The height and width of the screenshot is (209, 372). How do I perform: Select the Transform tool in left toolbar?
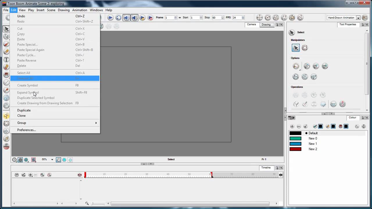pyautogui.click(x=6, y=123)
